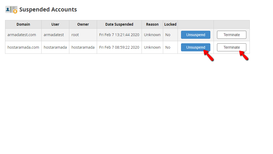273x154 pixels.
Task: Click the Reason column header
Action: (x=152, y=24)
